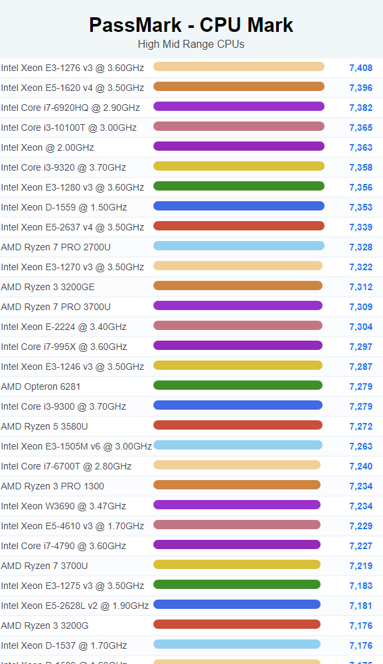This screenshot has height=664, width=383.
Task: Open Intel Core i7-4790 @ 3.60GHz
Action: coord(64,545)
